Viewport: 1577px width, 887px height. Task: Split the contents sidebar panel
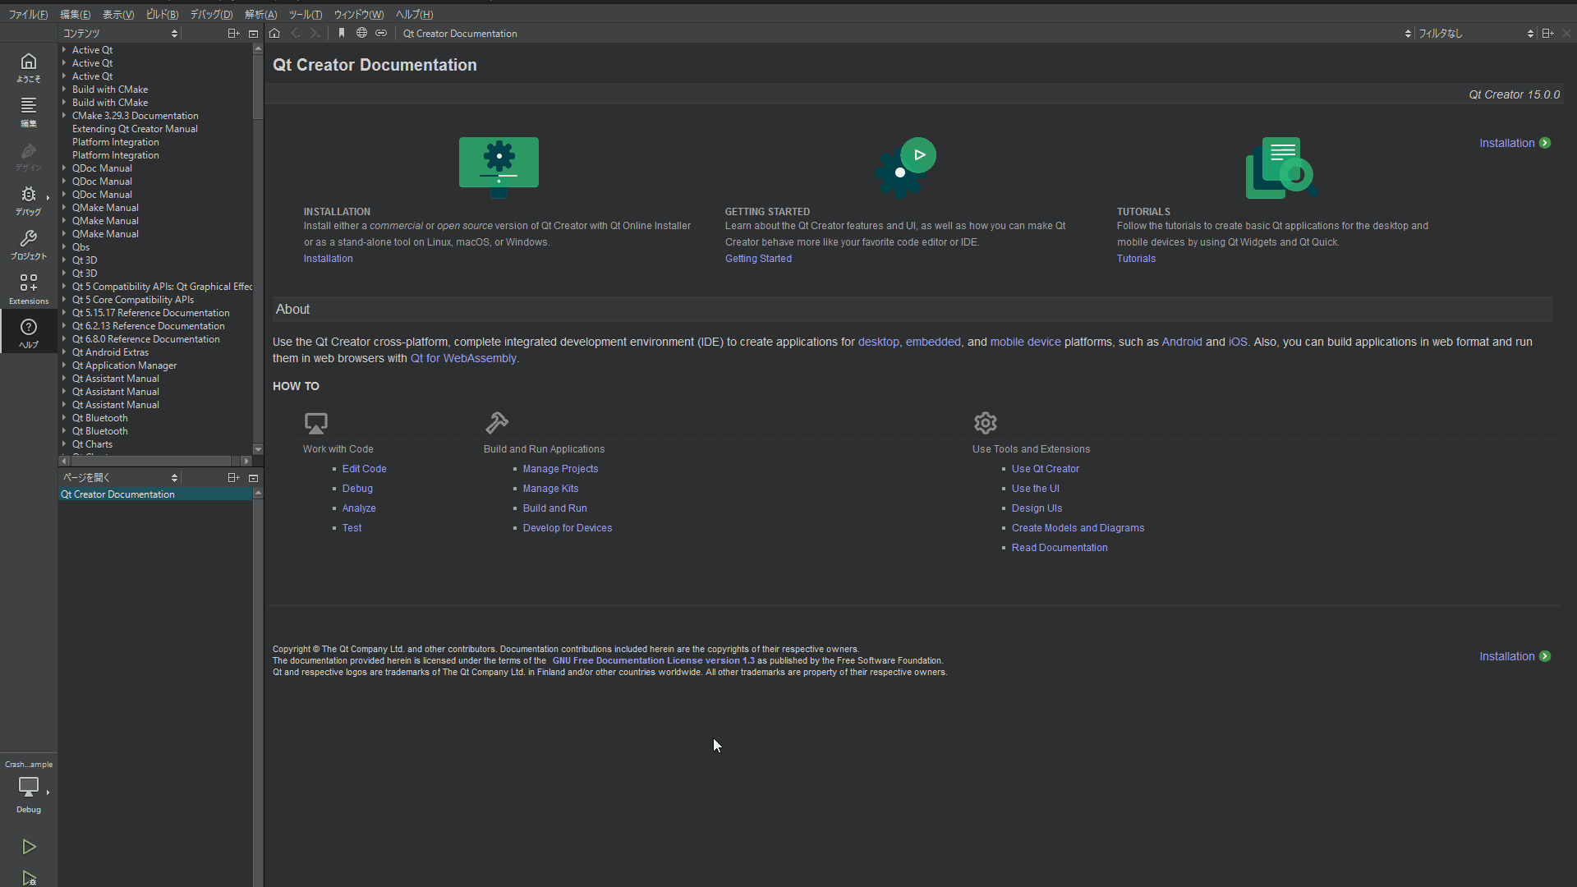tap(233, 34)
